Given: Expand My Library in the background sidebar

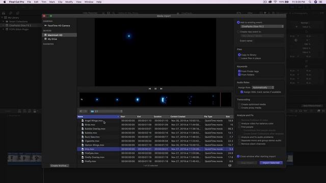Looking at the screenshot, I should tap(2, 18).
